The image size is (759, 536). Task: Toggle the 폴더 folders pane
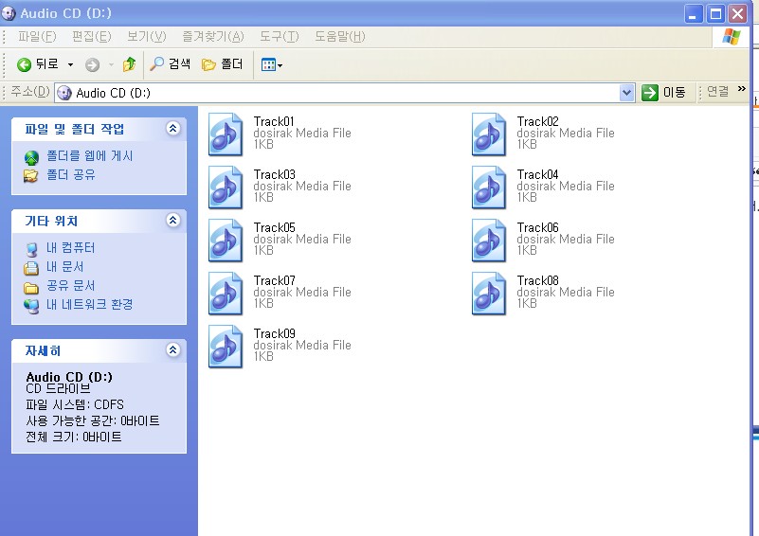[x=222, y=64]
